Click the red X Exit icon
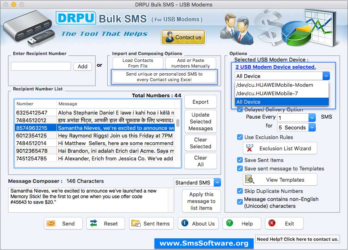 tap(272, 223)
